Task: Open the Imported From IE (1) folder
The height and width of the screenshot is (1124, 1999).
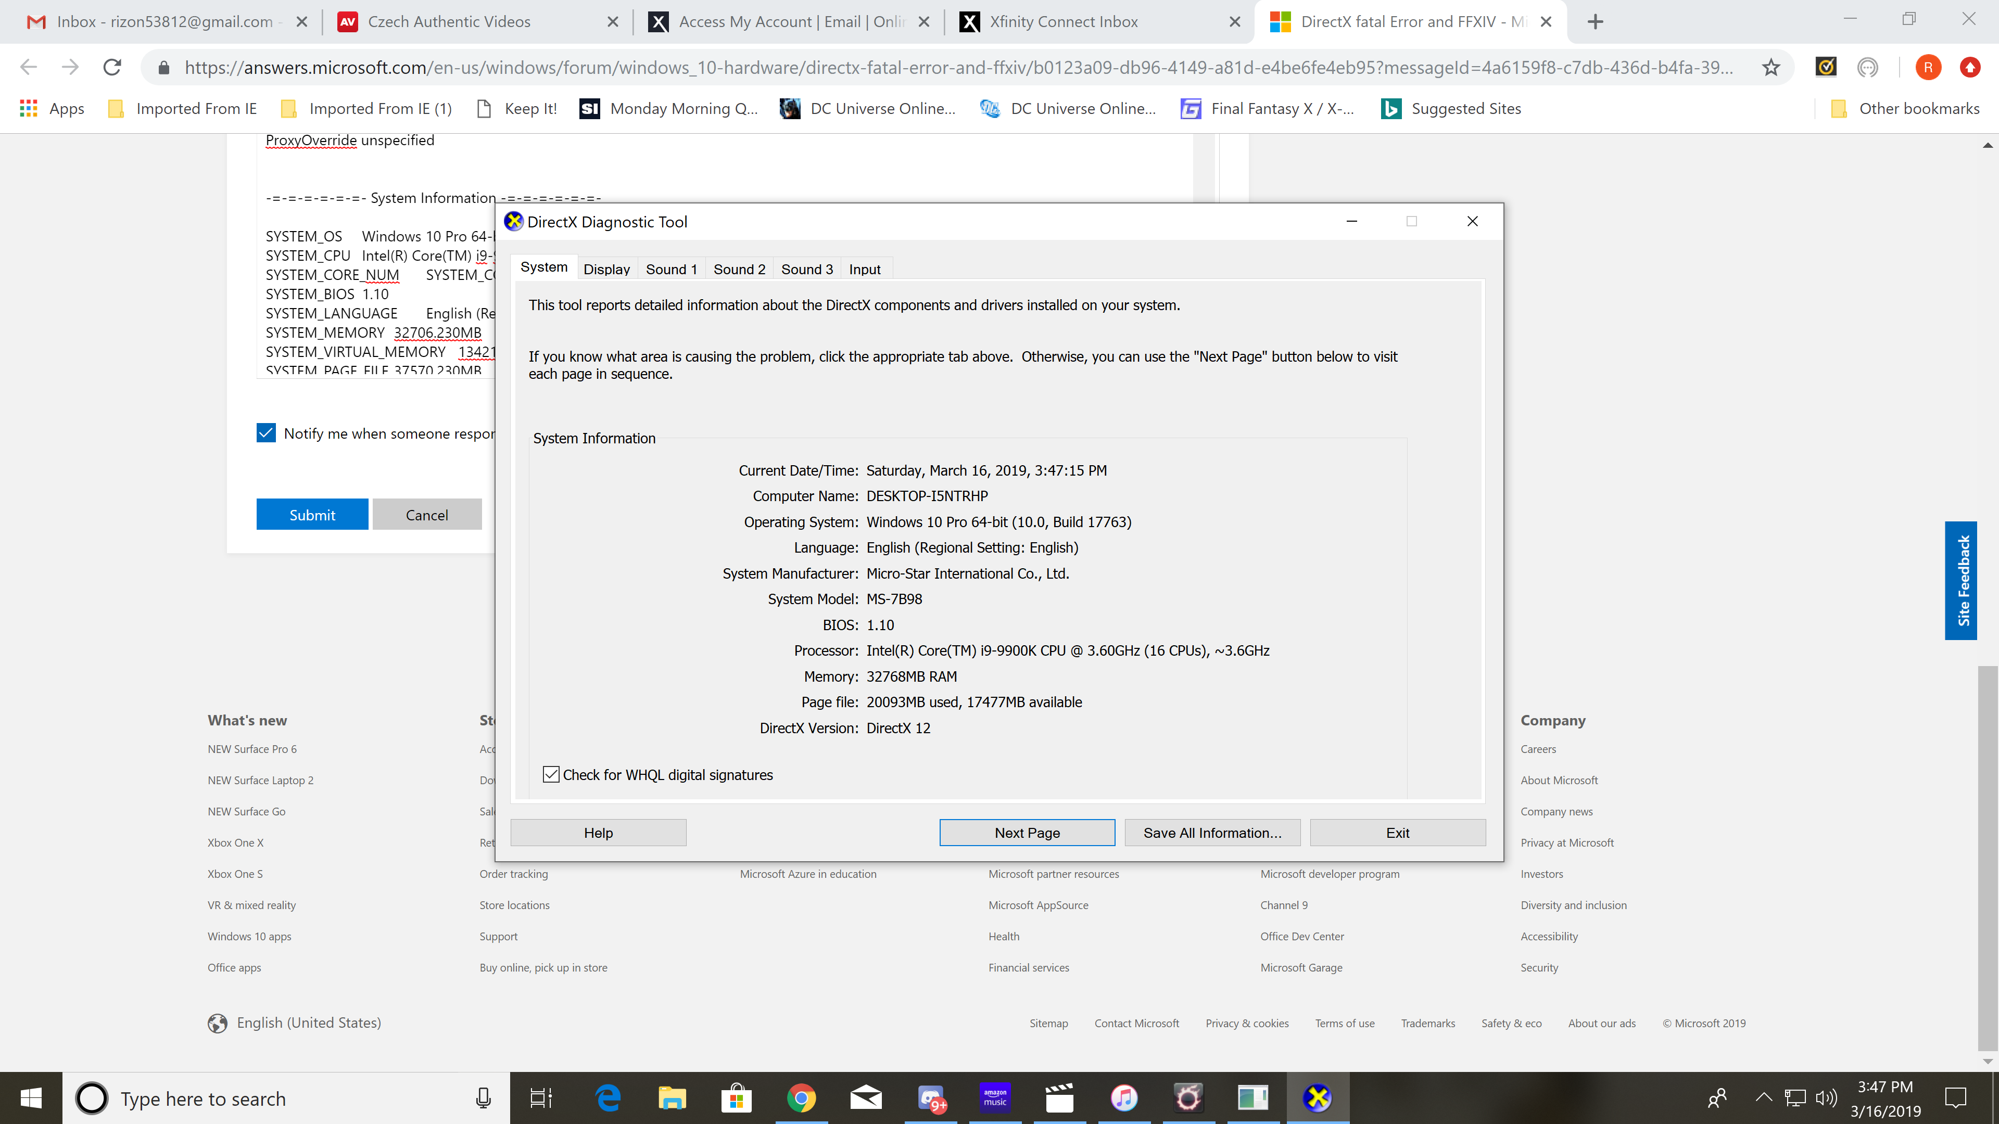Action: 366,109
